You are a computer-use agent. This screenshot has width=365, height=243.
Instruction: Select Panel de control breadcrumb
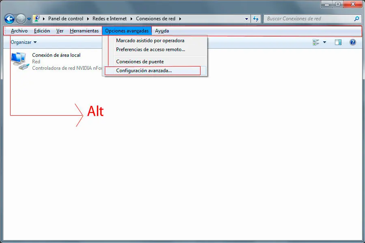tap(66, 19)
